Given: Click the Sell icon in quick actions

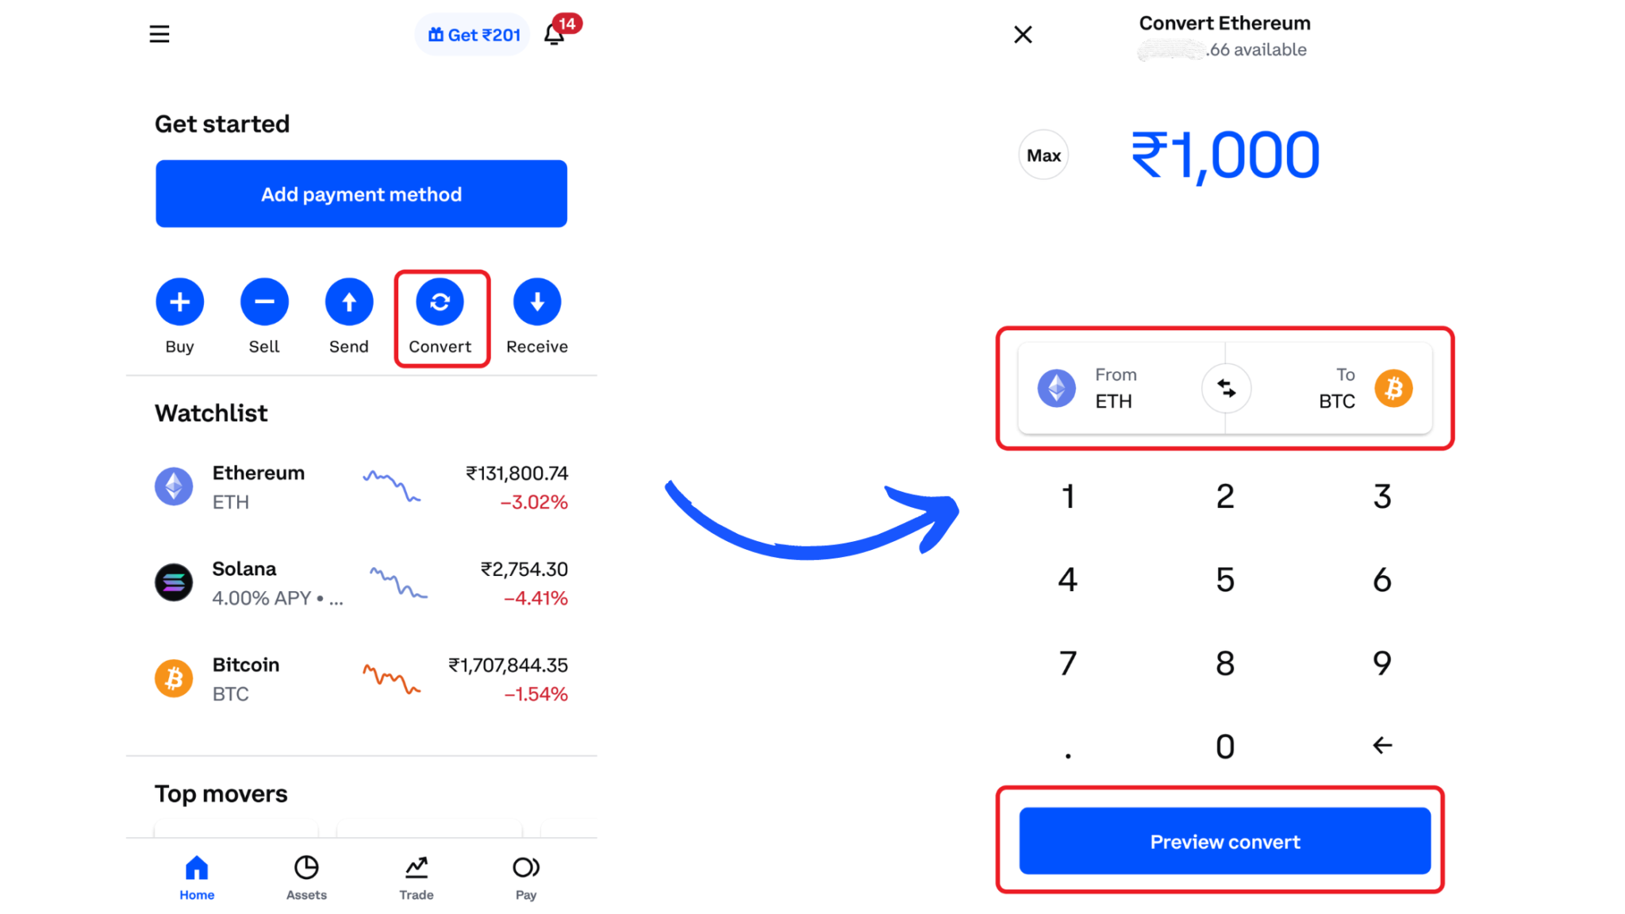Looking at the screenshot, I should [263, 300].
